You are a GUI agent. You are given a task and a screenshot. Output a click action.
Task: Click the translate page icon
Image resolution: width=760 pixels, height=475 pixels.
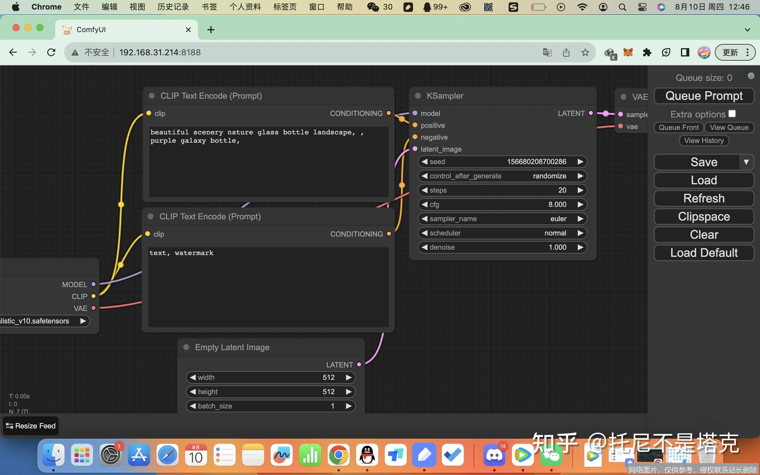(x=547, y=52)
